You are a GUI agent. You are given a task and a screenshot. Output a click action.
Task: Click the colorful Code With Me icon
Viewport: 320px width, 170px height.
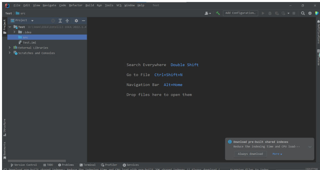317,13
